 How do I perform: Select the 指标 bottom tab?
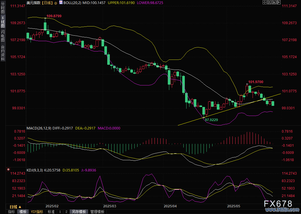coord(12,212)
